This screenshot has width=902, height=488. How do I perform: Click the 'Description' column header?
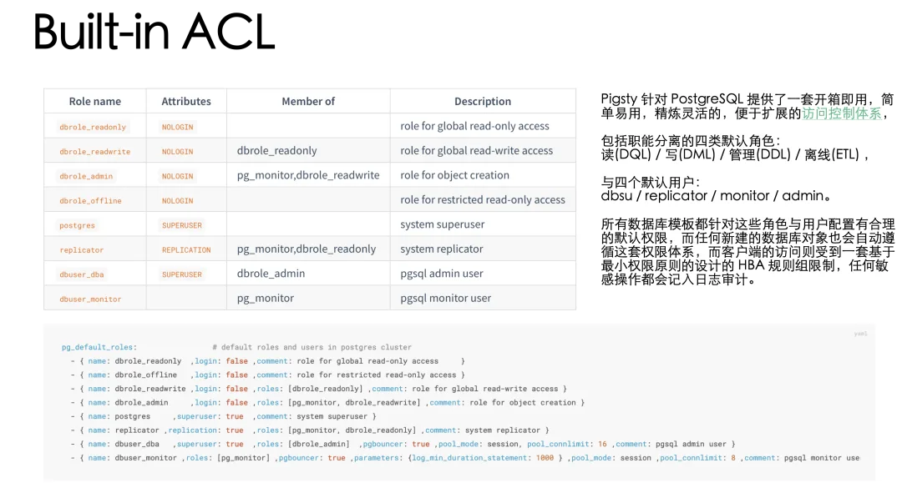[483, 101]
